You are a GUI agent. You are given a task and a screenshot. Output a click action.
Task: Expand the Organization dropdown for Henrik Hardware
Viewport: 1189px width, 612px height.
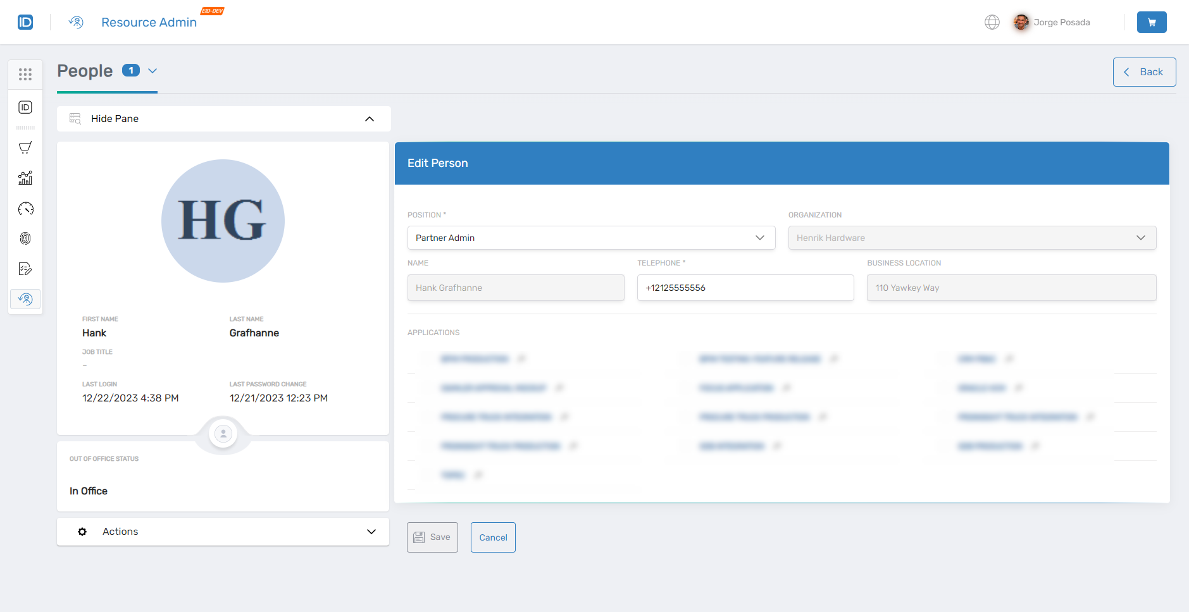click(x=1142, y=238)
